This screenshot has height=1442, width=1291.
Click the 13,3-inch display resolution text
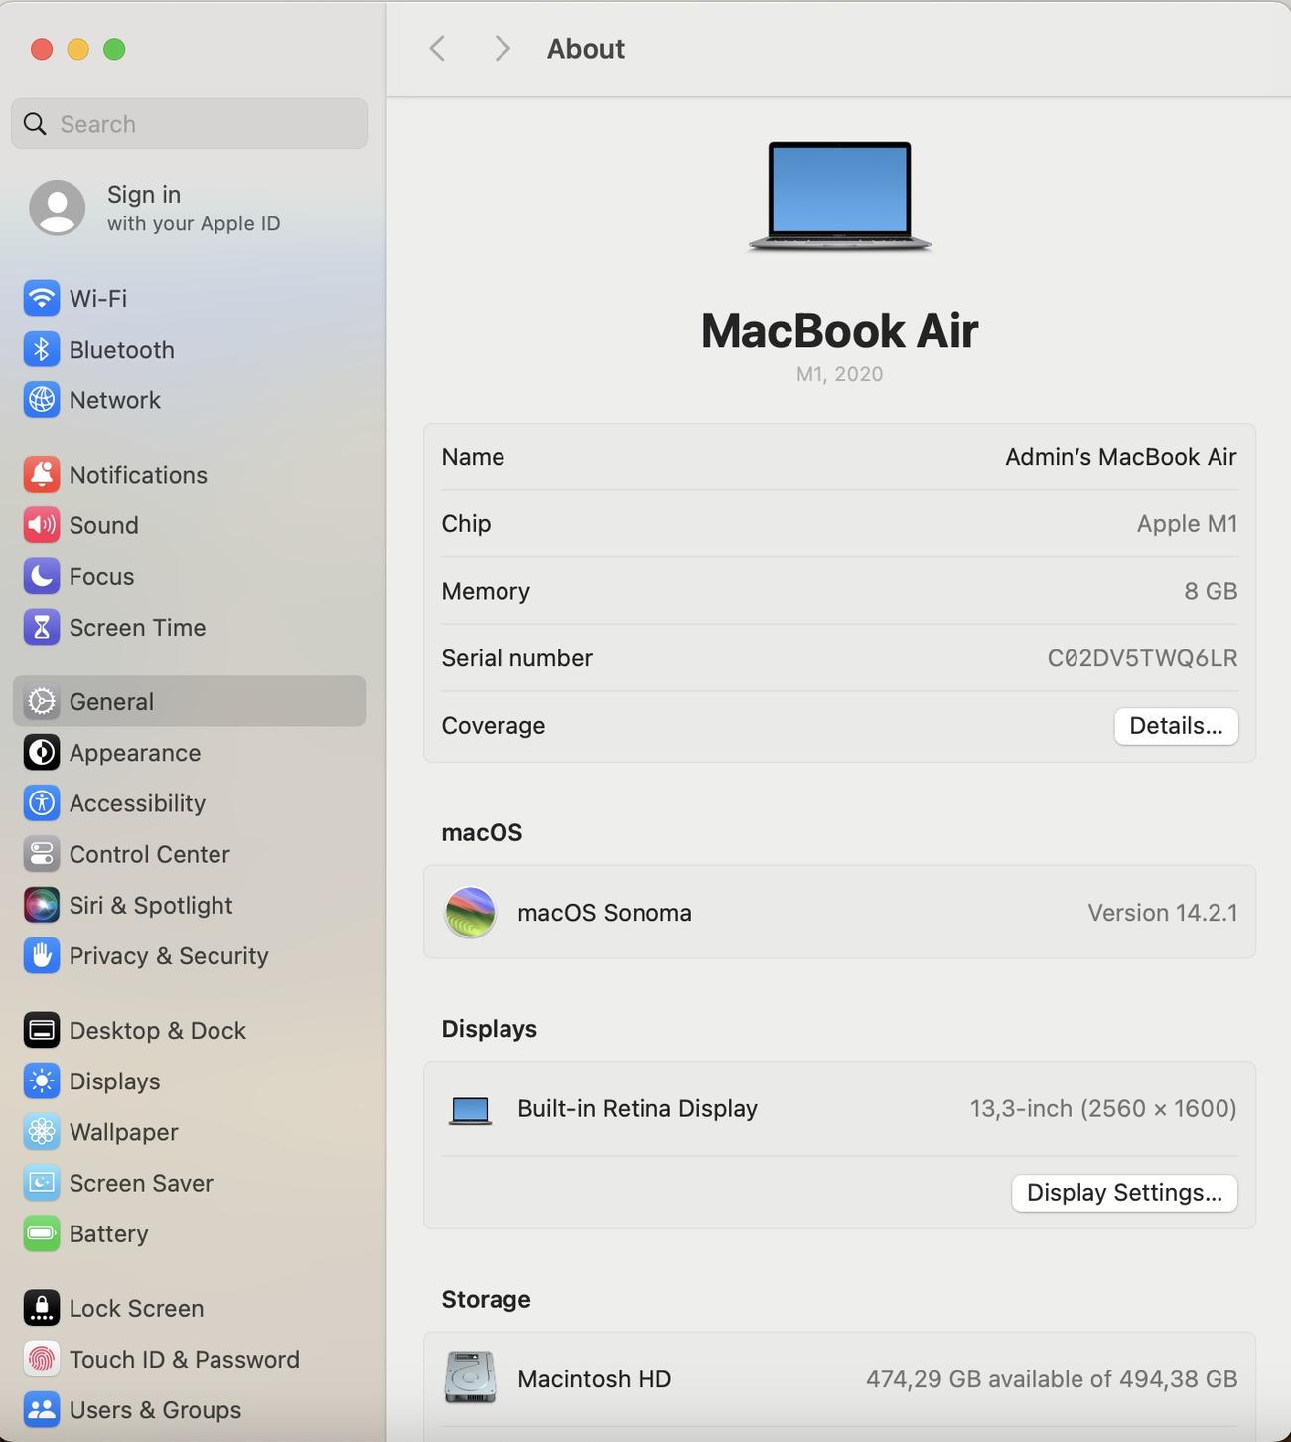1103,1108
